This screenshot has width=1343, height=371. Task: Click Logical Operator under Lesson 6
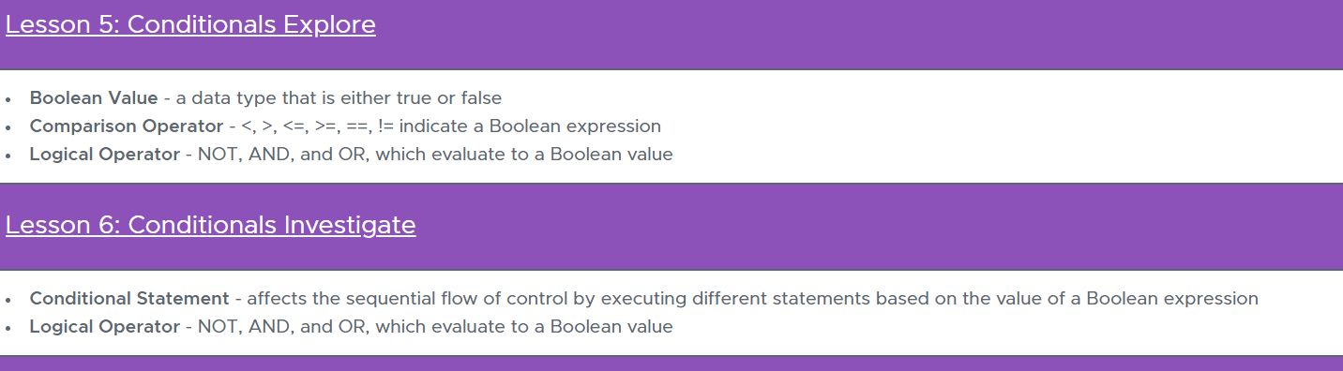[105, 326]
